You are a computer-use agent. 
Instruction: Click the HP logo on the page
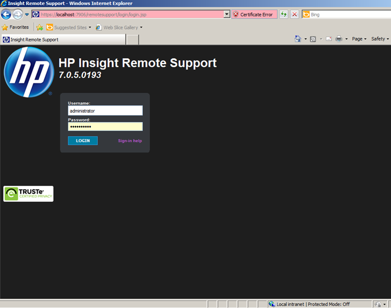[29, 72]
